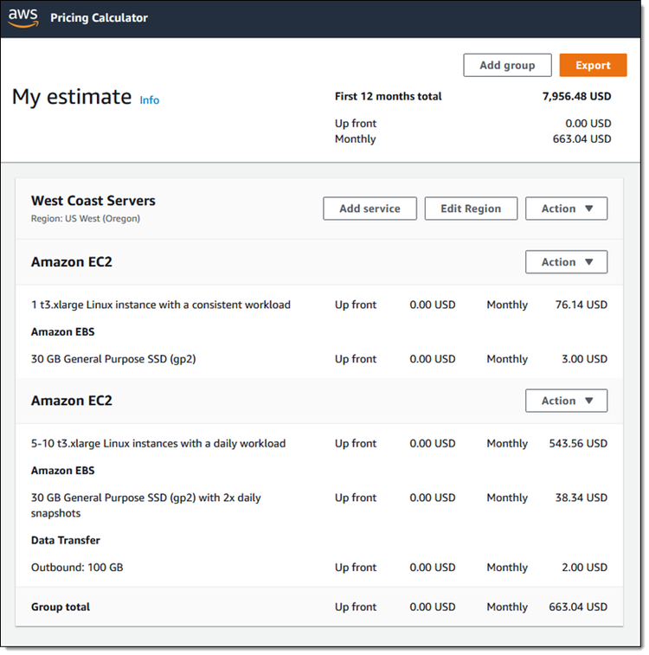Click the 543.56 USD monthly cost value

(578, 443)
